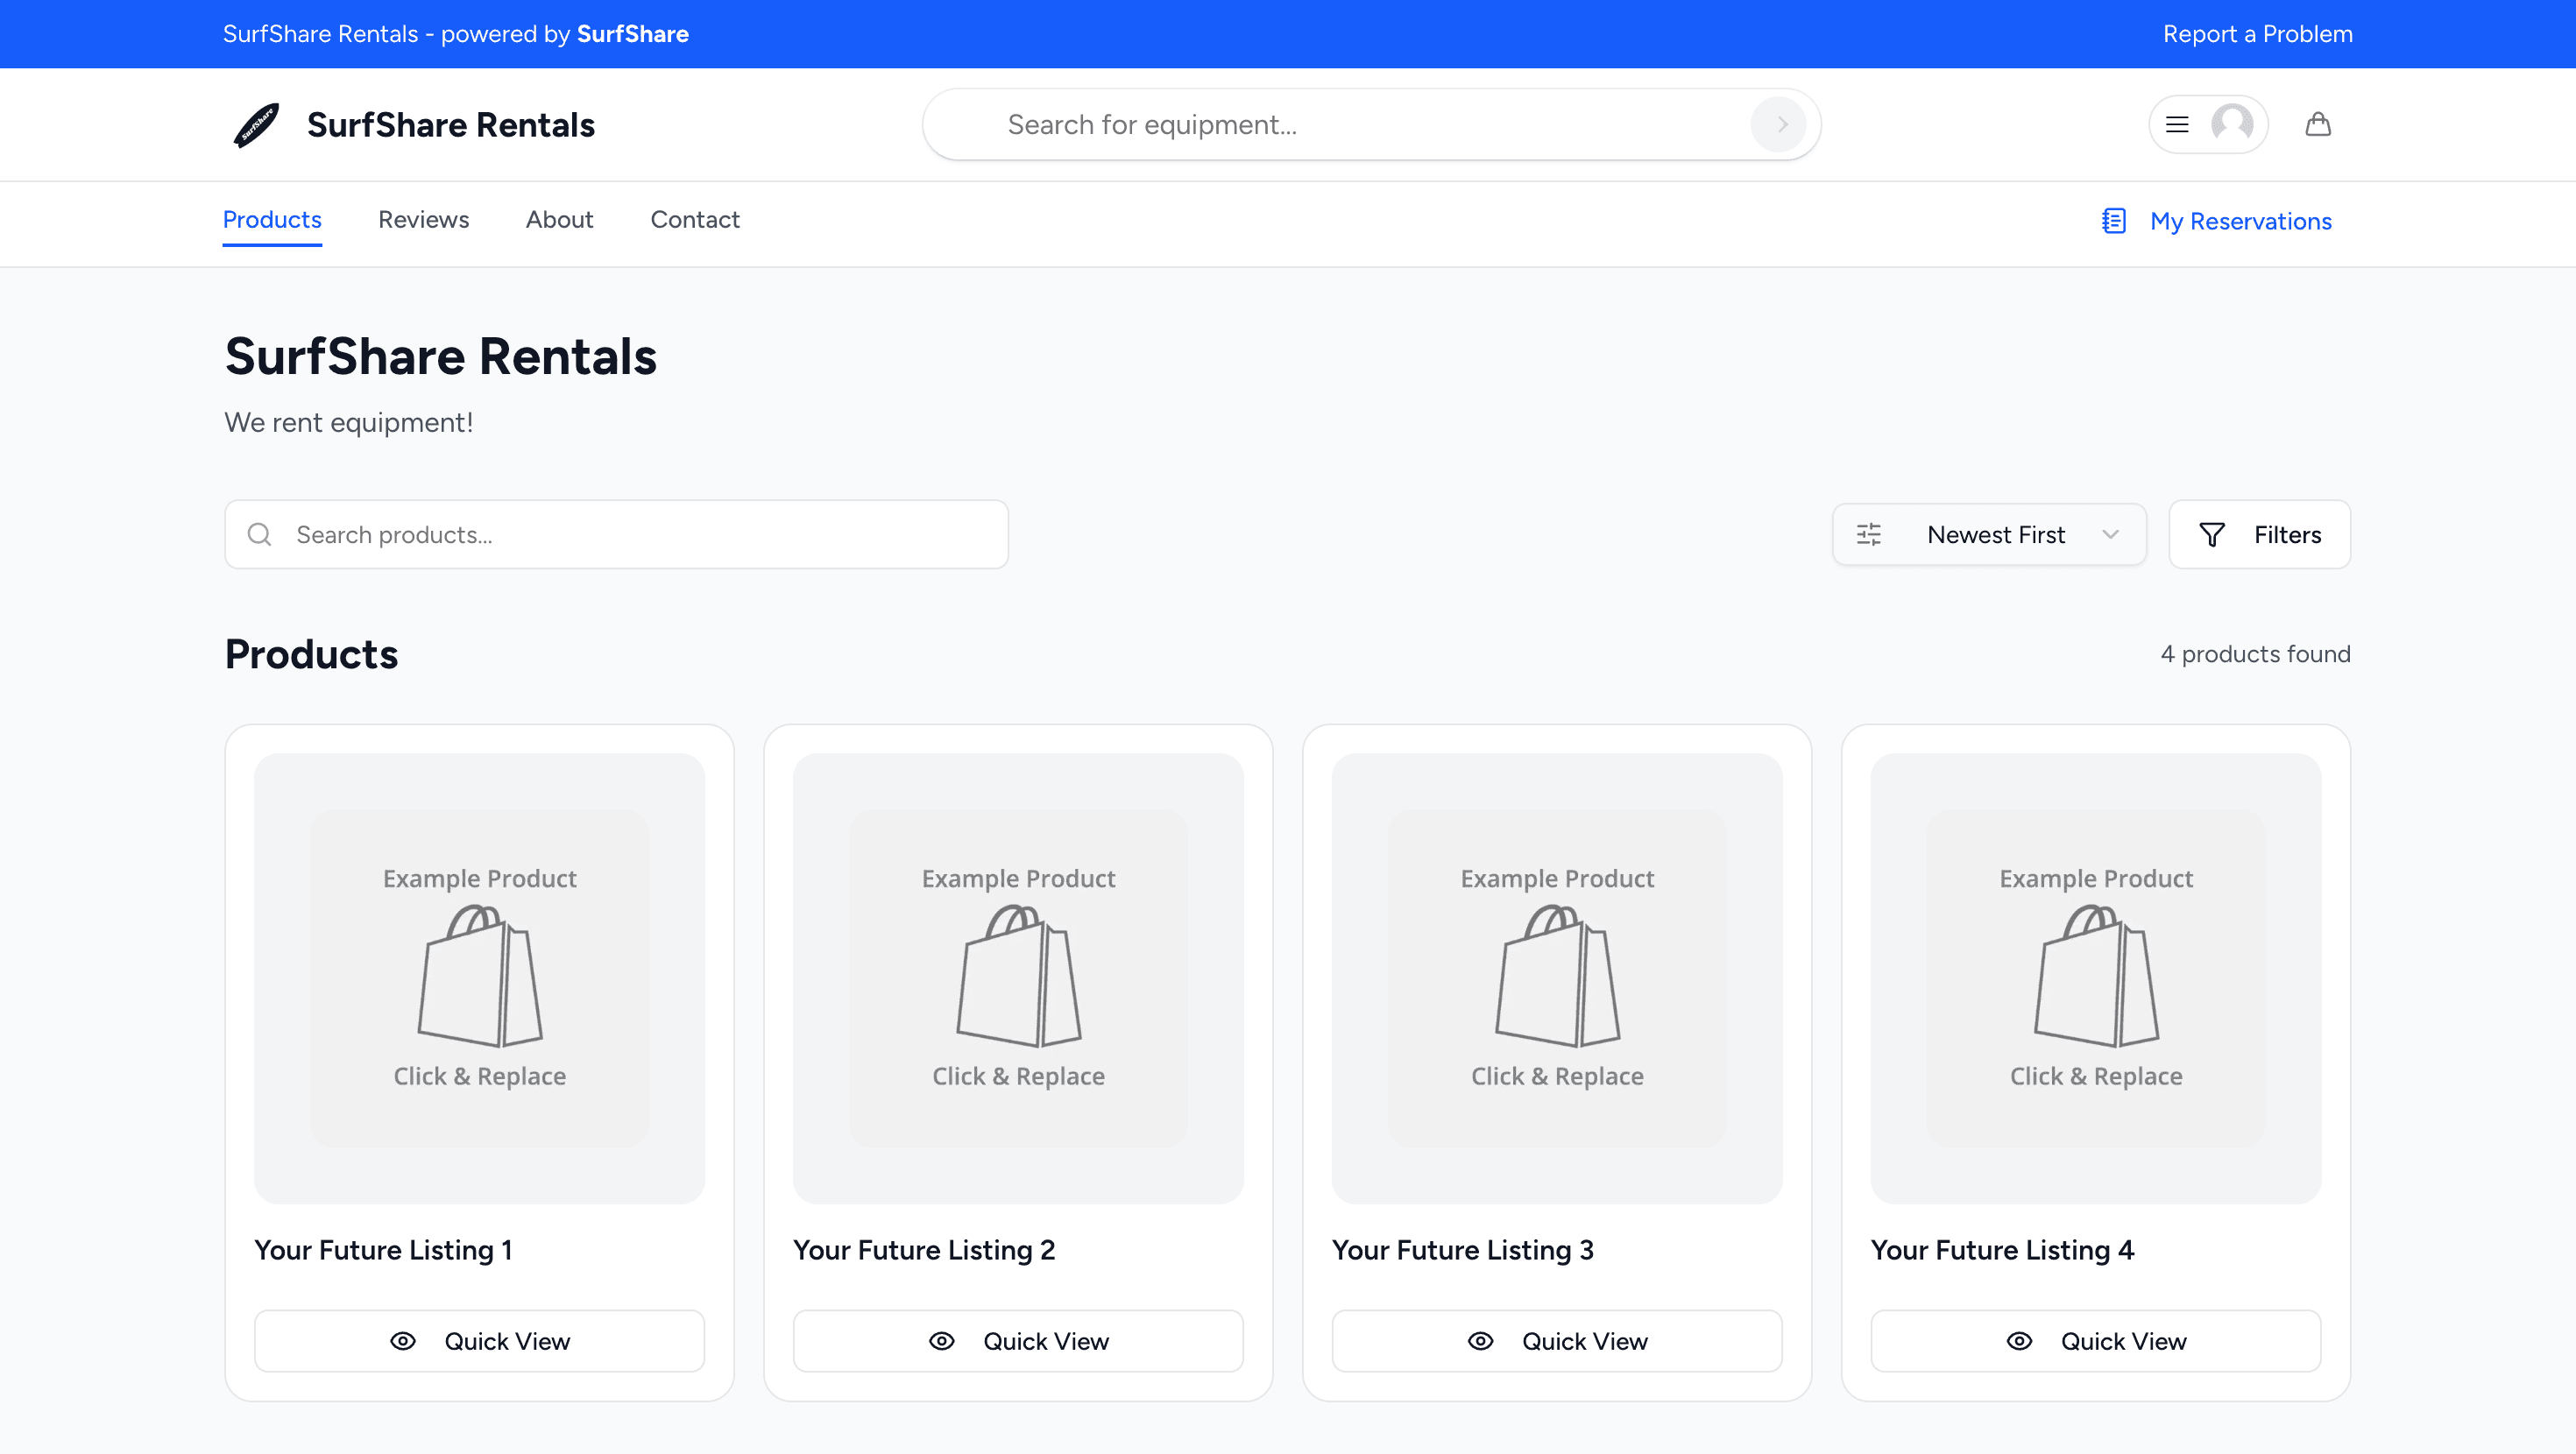Open the Filters funnel button
This screenshot has height=1454, width=2576.
(x=2259, y=535)
